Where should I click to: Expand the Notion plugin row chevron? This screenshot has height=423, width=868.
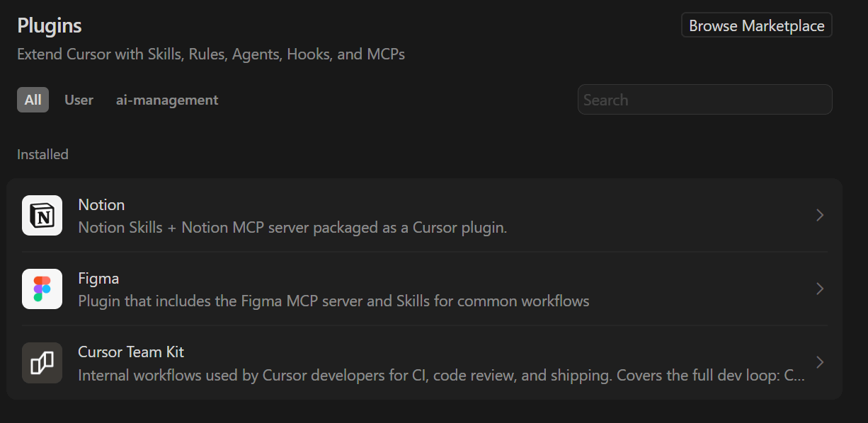[820, 215]
